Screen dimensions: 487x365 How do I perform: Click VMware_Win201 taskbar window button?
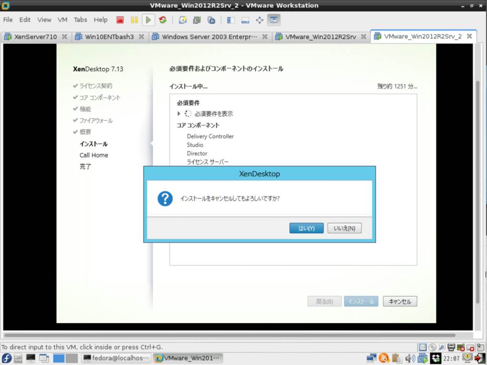[188, 358]
